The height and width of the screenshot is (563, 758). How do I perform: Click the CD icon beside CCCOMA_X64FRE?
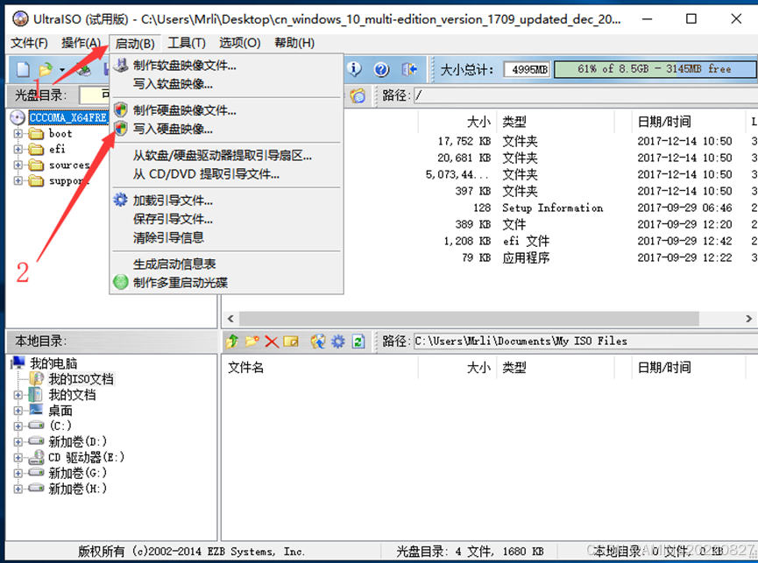[18, 117]
